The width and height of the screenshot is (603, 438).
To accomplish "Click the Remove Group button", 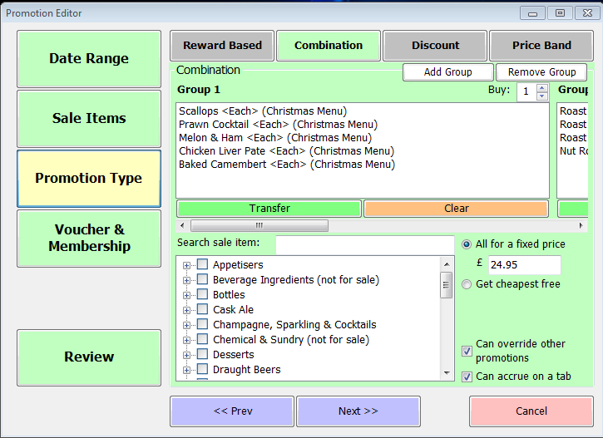I will click(541, 72).
